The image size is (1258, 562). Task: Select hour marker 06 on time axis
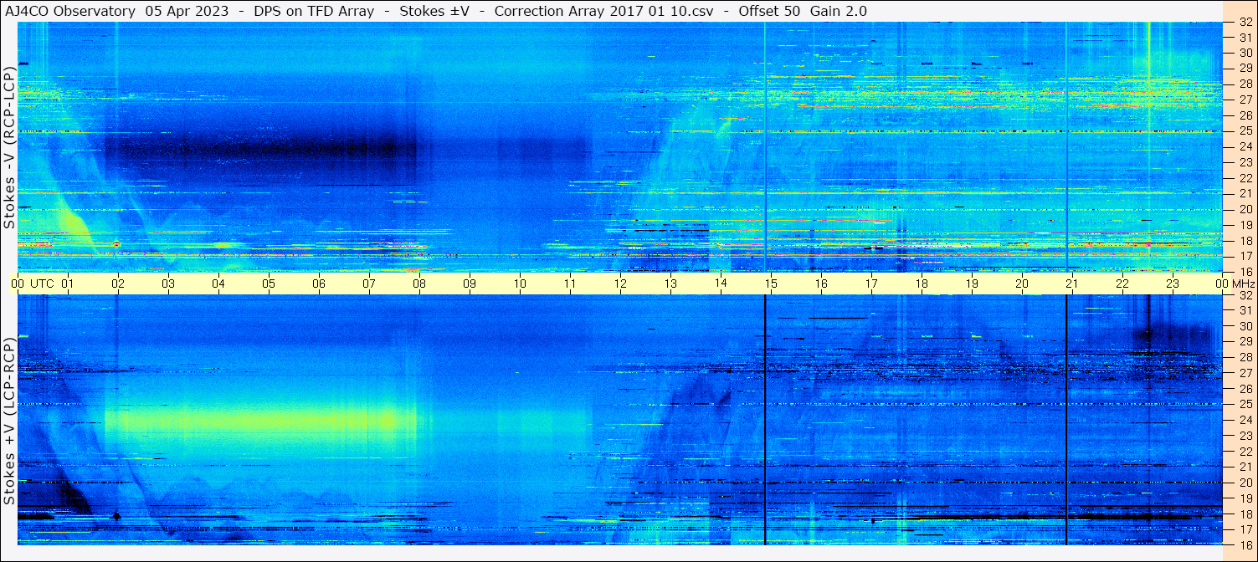[319, 284]
